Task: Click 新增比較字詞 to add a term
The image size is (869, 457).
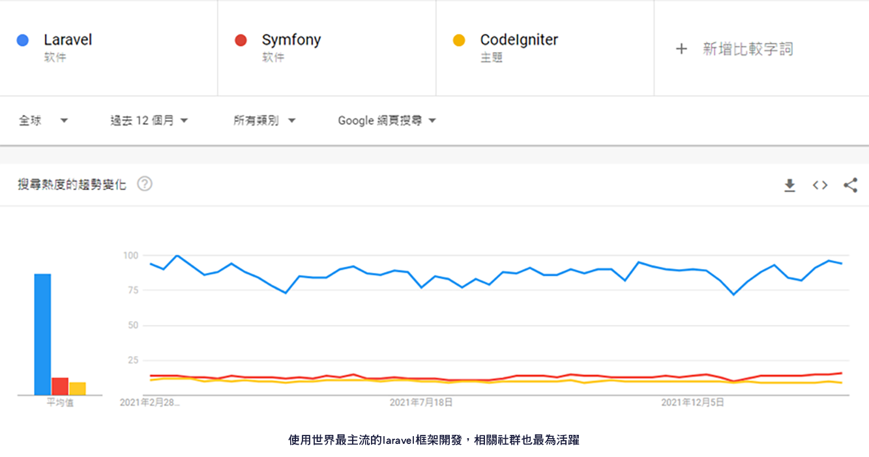Action: point(748,49)
